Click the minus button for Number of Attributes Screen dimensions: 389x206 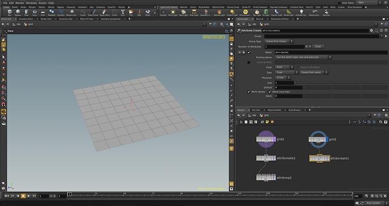point(310,46)
